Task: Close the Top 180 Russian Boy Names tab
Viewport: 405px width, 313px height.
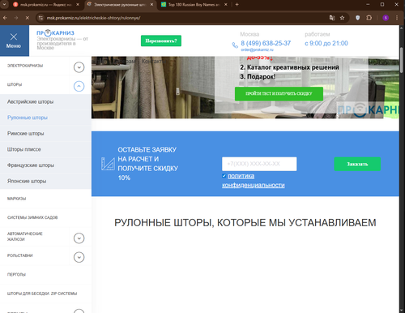Action: [x=226, y=5]
